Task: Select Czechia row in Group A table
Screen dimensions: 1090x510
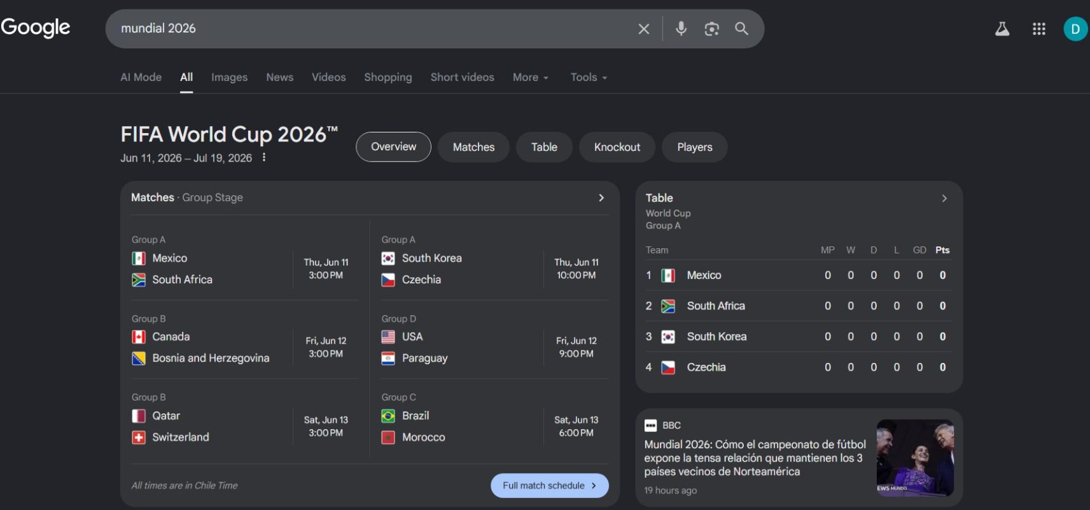Action: [799, 367]
